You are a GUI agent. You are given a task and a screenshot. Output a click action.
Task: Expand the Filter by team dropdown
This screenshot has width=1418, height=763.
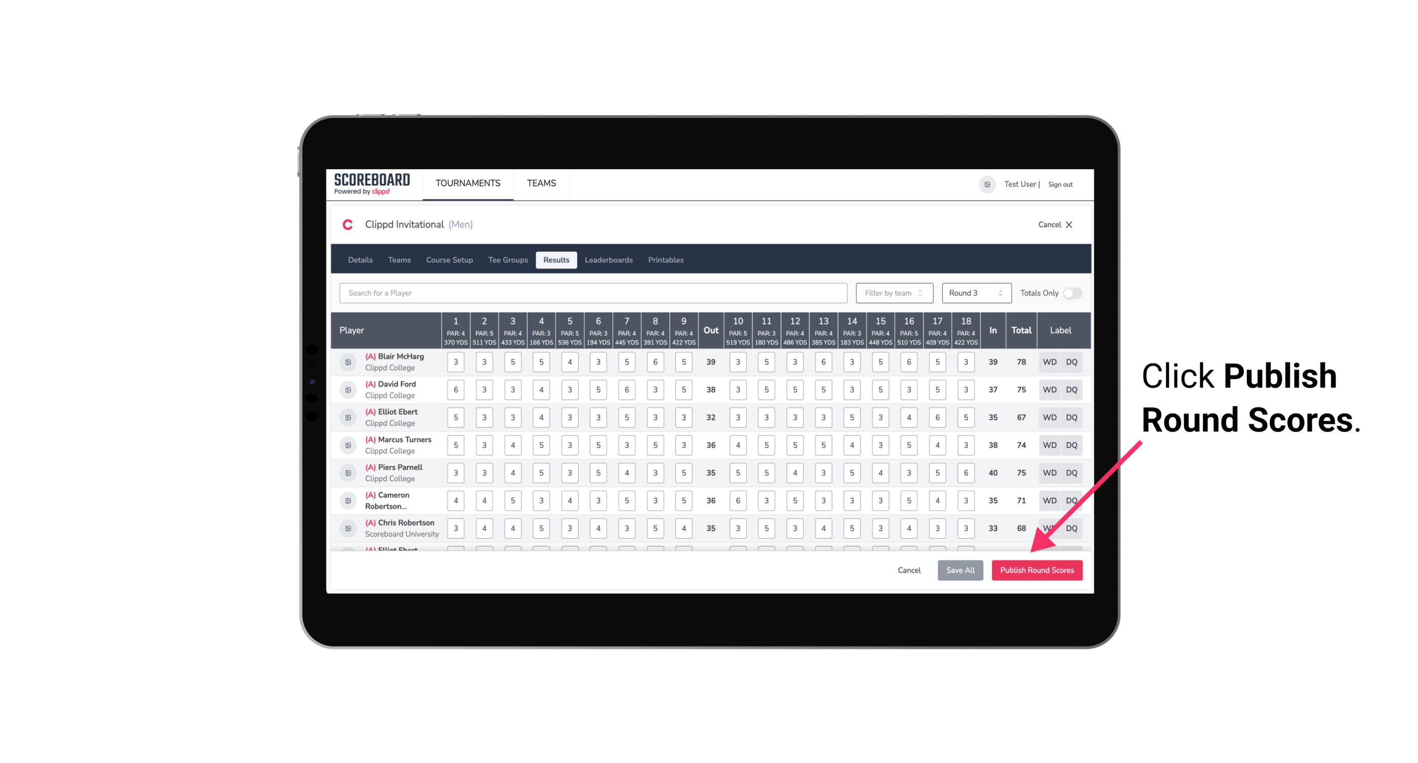point(893,292)
